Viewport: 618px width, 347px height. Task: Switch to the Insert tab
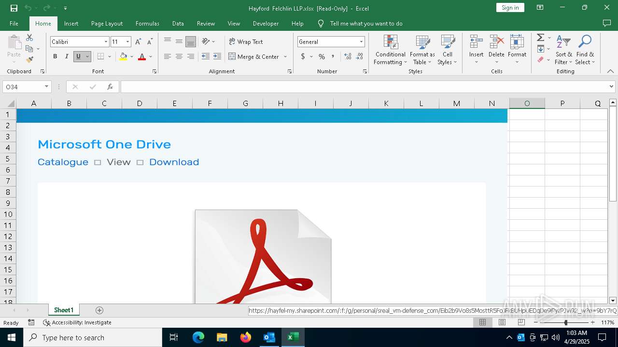(71, 23)
